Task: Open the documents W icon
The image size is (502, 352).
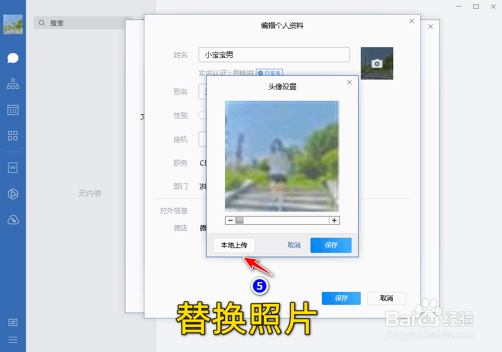Action: [x=13, y=167]
